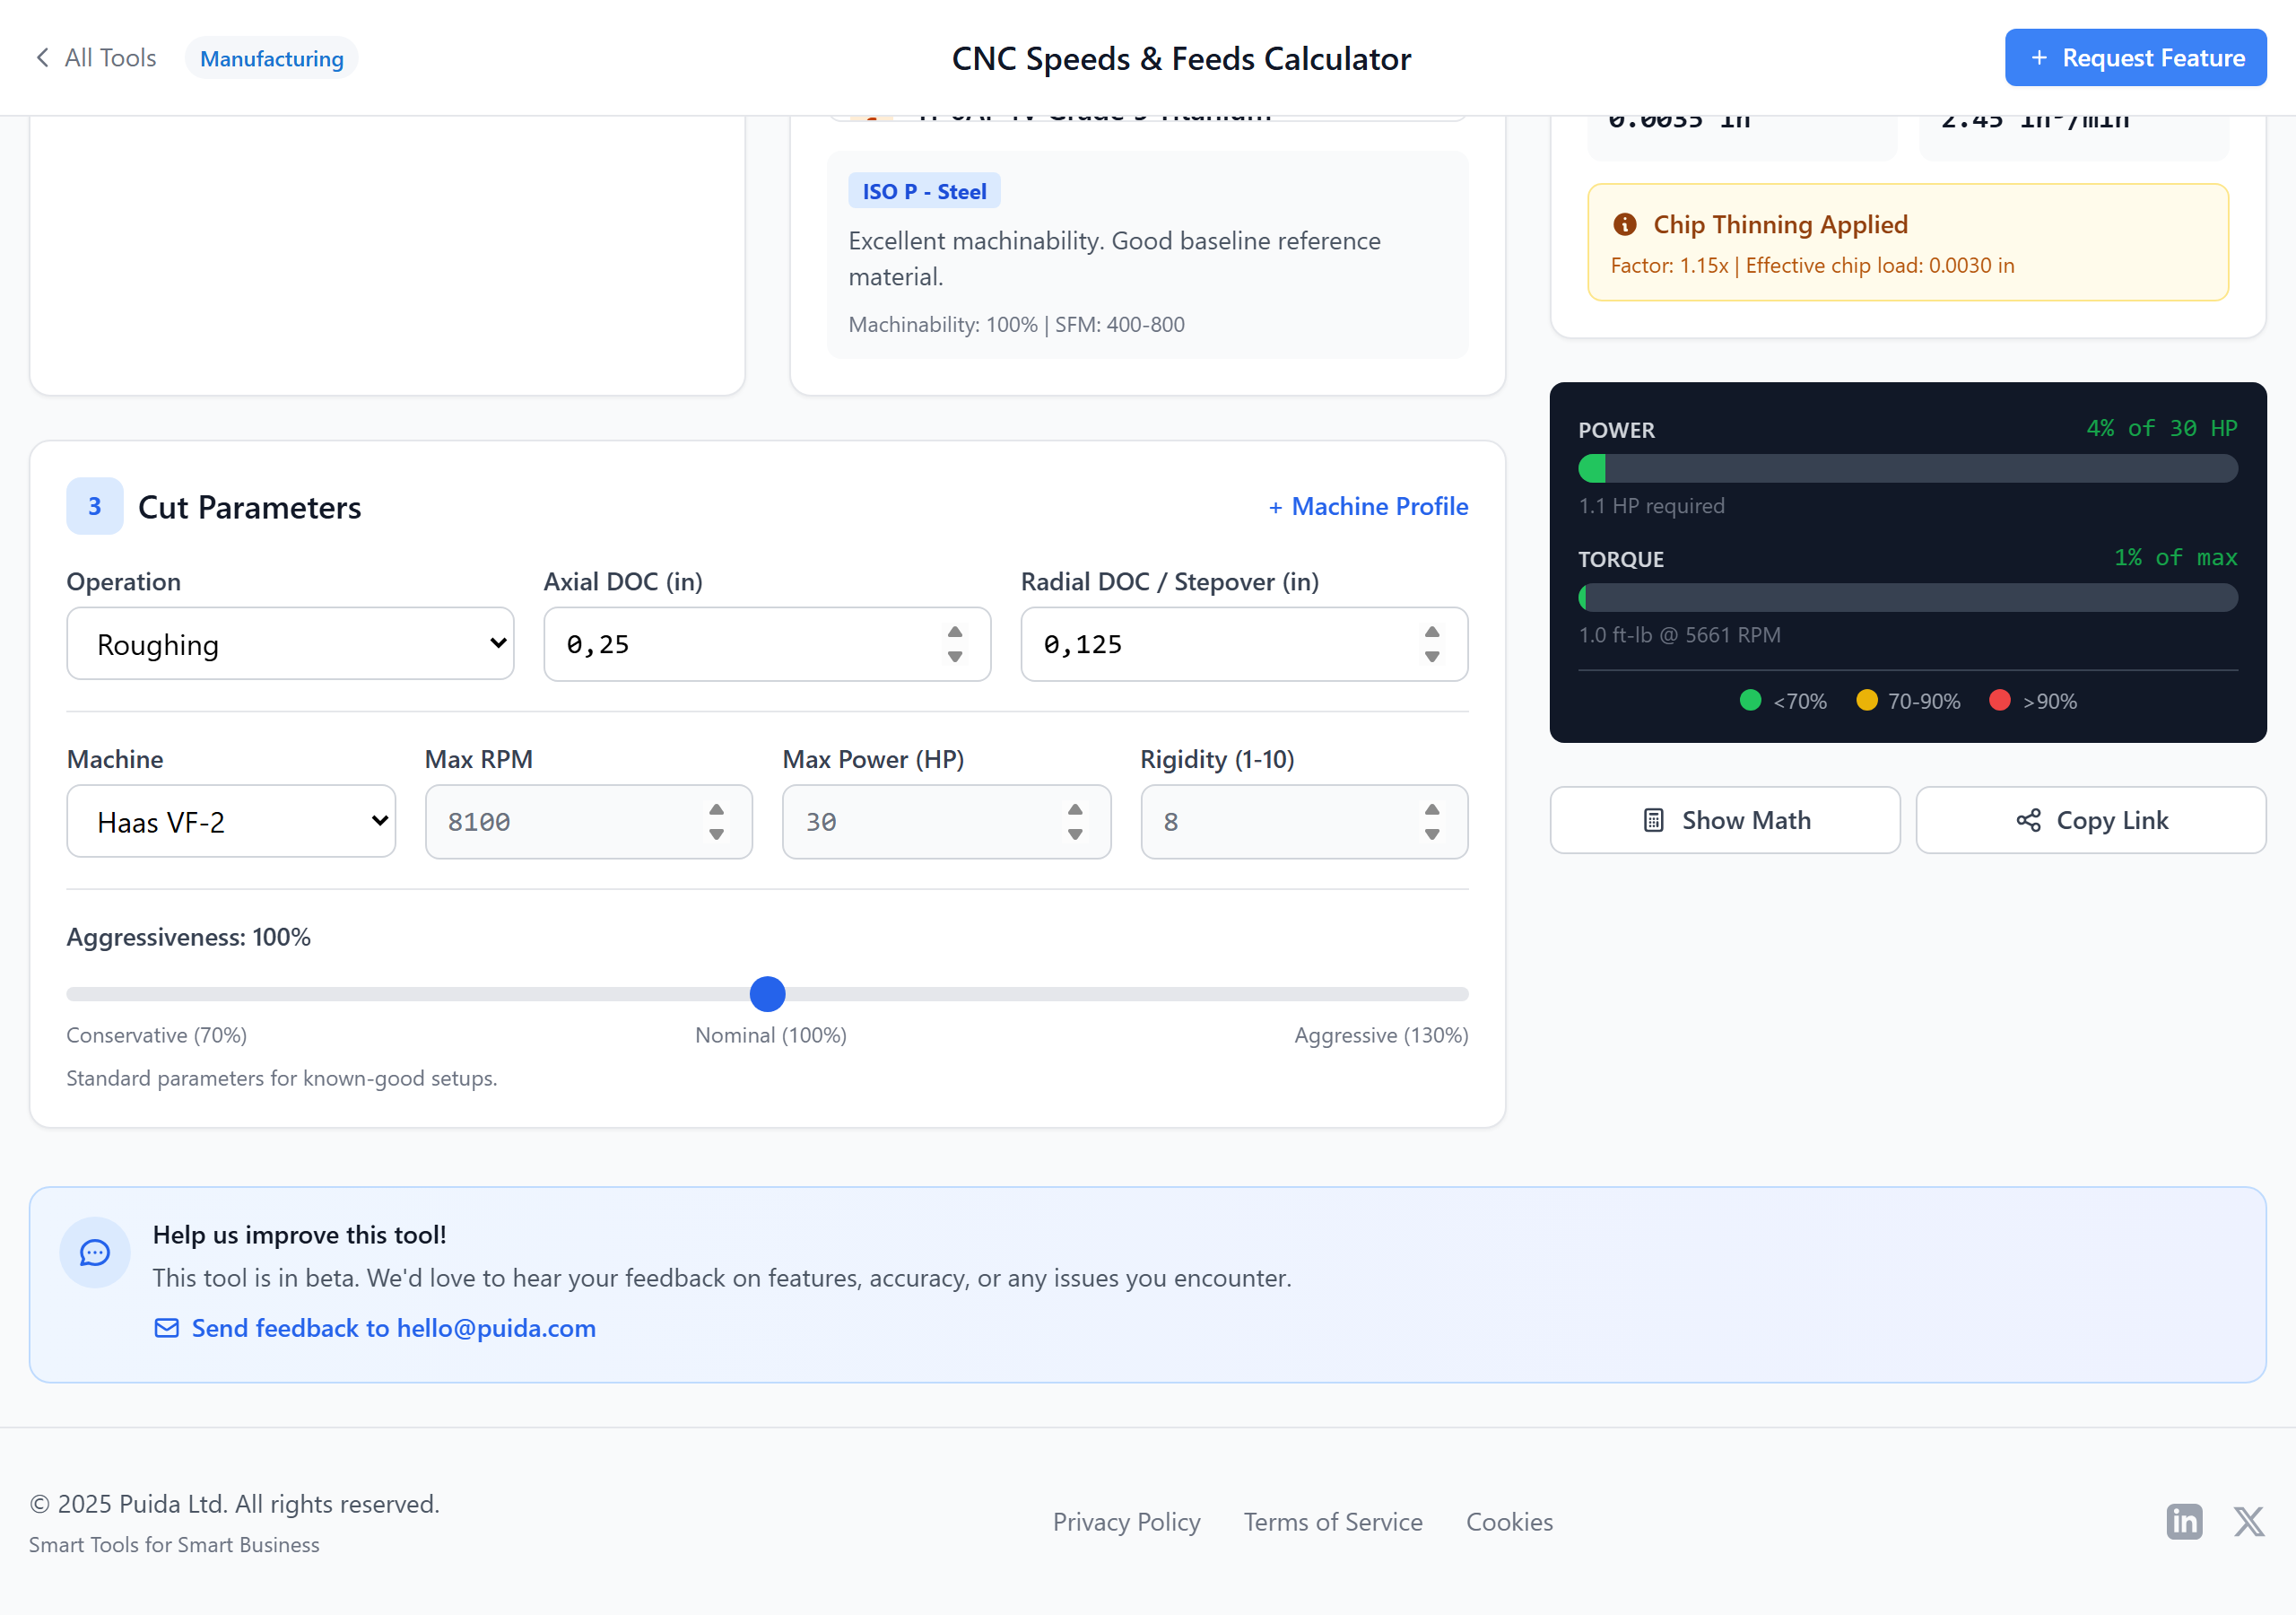Screen dimensions: 2296x1615
Task: Go to the Privacy Policy page
Action: (x=1126, y=1521)
